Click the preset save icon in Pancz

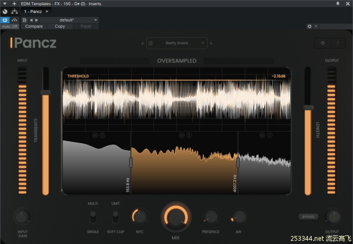tap(151, 43)
